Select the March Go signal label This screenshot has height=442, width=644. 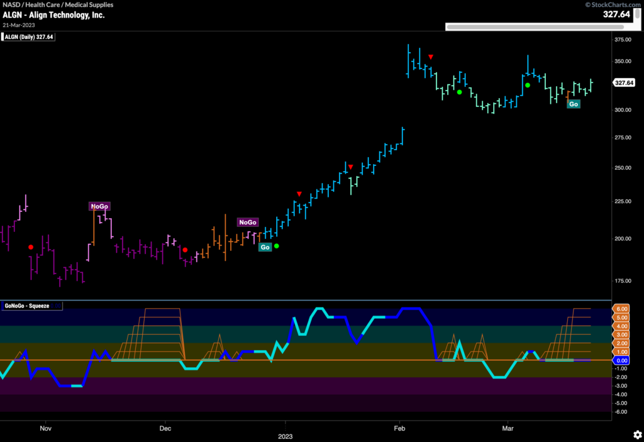pyautogui.click(x=573, y=104)
